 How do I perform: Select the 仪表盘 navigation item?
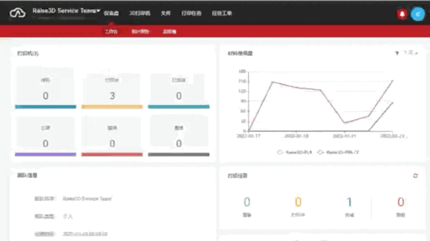pos(111,13)
